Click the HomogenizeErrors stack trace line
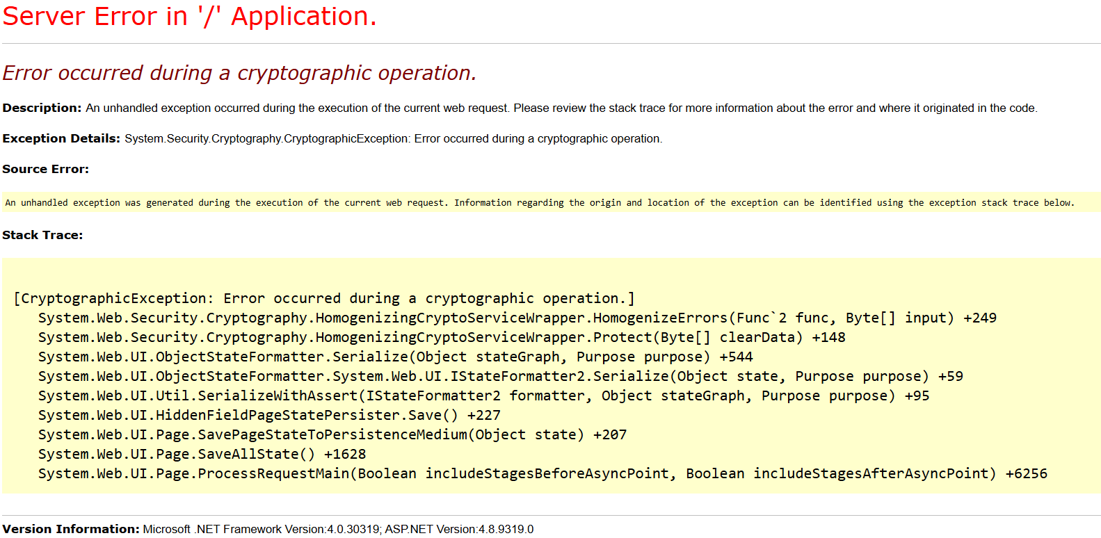 [517, 318]
